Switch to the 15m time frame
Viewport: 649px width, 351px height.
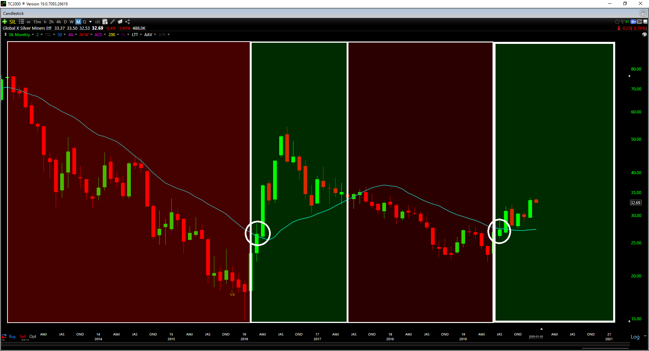pos(37,22)
